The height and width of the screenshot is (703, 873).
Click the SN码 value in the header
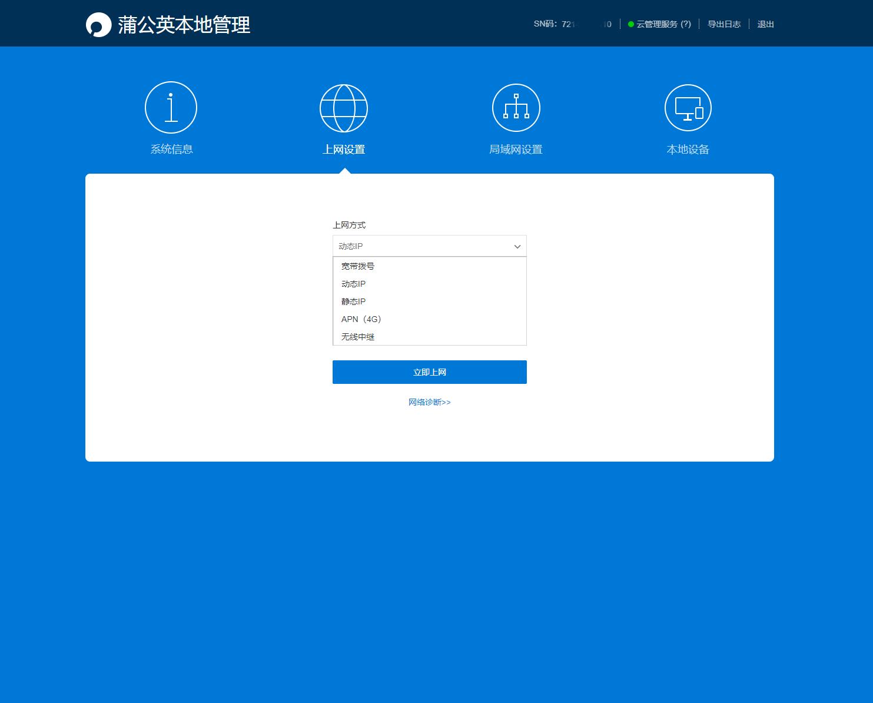(586, 25)
